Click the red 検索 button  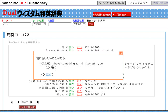point(91,24)
